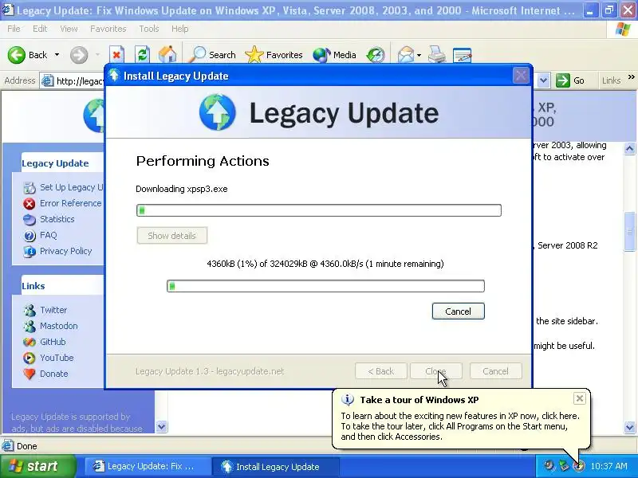Open the Mastodon link in Links section

(58, 326)
